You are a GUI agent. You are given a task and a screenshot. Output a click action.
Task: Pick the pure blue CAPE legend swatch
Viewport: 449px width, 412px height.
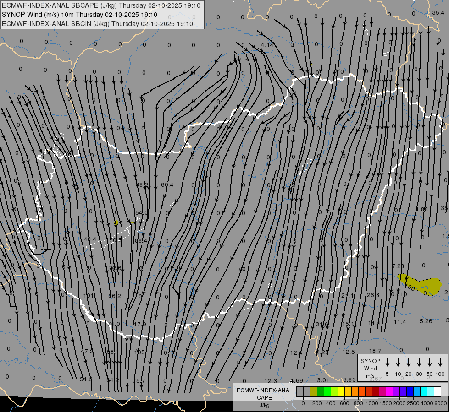[x=410, y=392]
